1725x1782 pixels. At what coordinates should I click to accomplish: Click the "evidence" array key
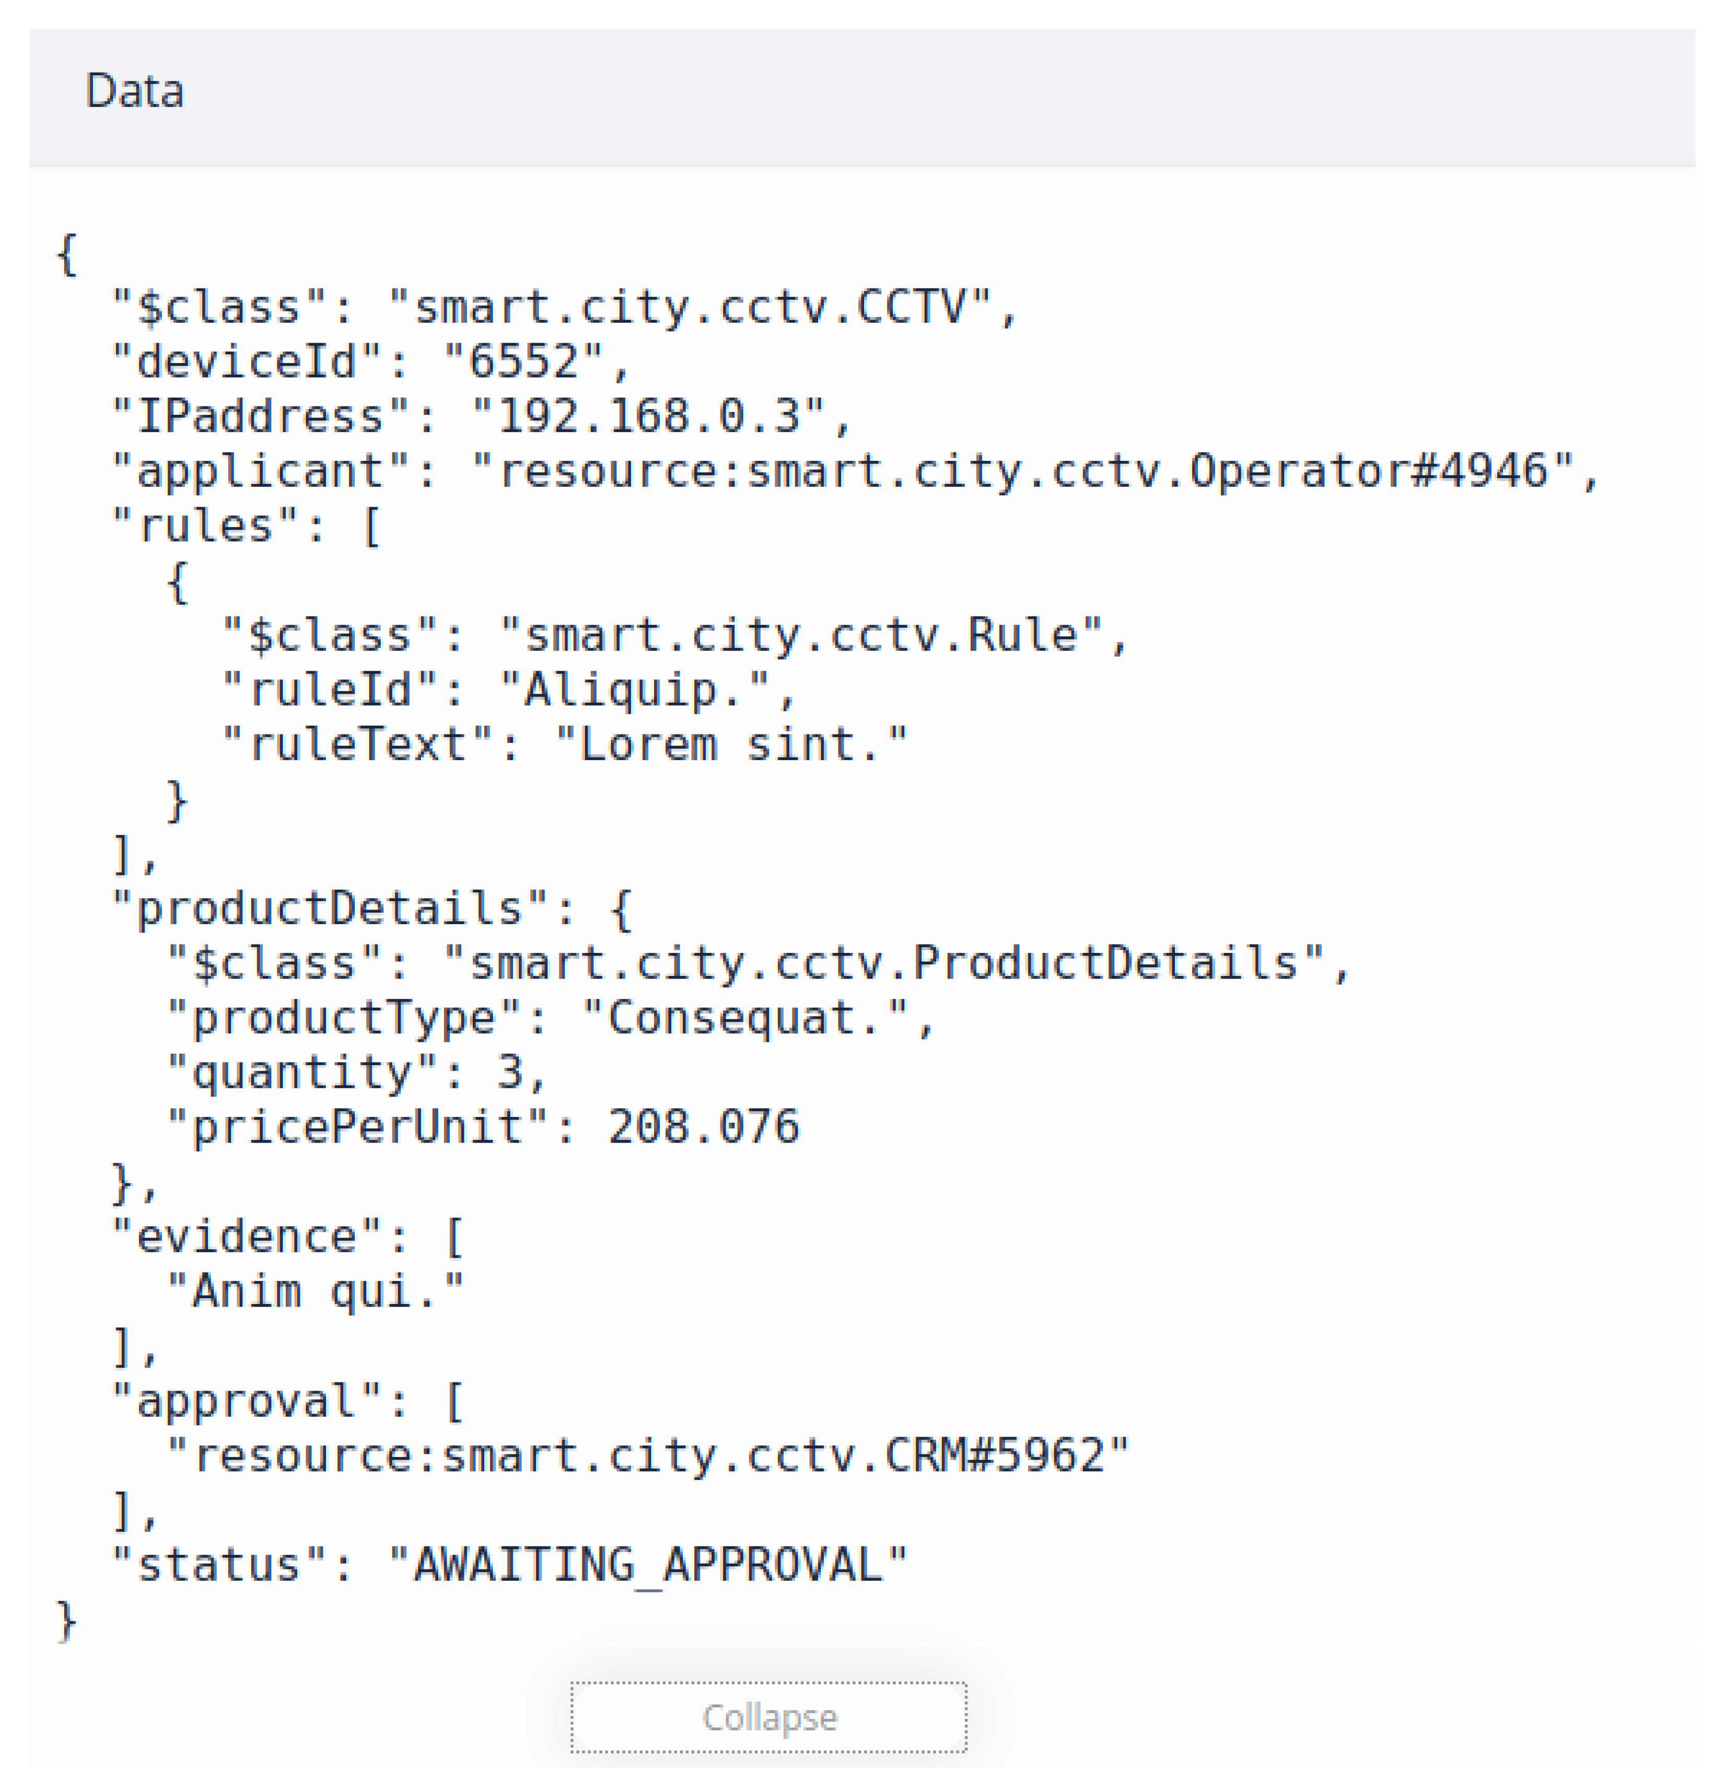[247, 1238]
